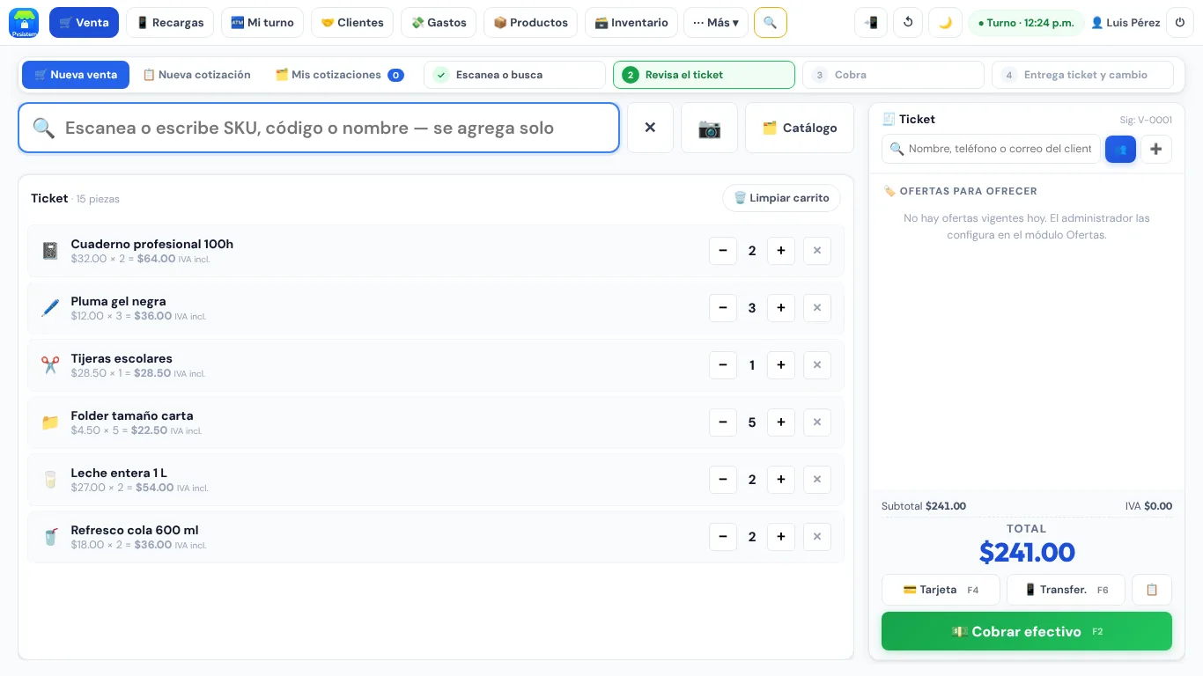Image resolution: width=1203 pixels, height=676 pixels.
Task: Choose Transfer. payment option
Action: click(1066, 590)
